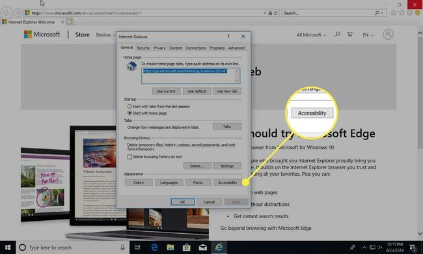
Task: Open the Fonts appearance button
Action: pyautogui.click(x=198, y=182)
